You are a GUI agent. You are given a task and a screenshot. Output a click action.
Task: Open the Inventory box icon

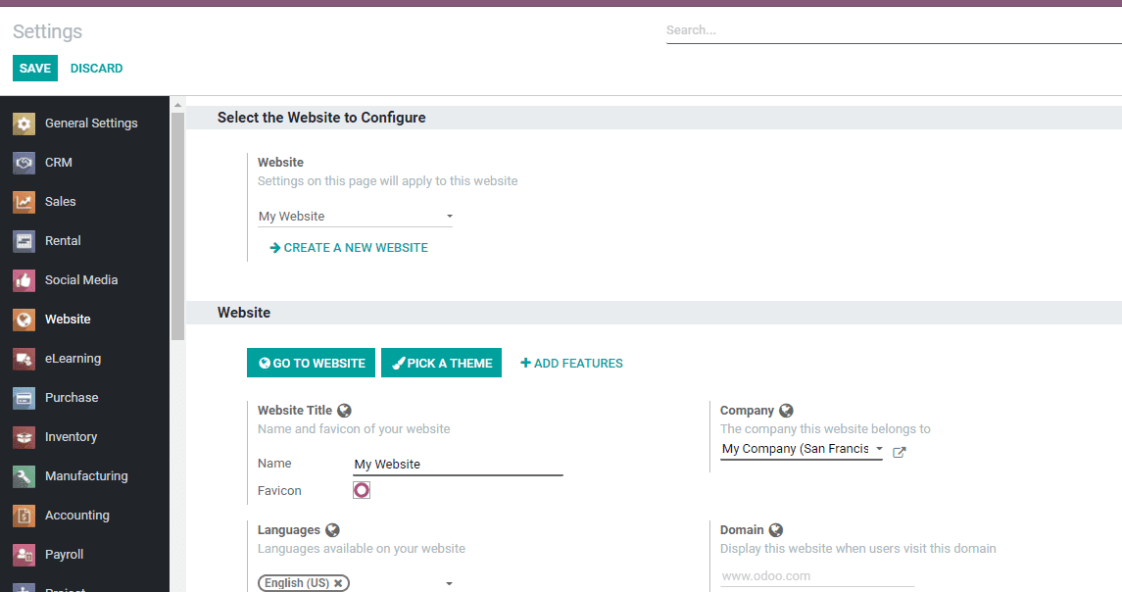tap(24, 437)
